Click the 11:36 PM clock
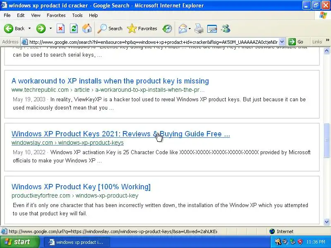This screenshot has height=248, width=331. coord(316,242)
